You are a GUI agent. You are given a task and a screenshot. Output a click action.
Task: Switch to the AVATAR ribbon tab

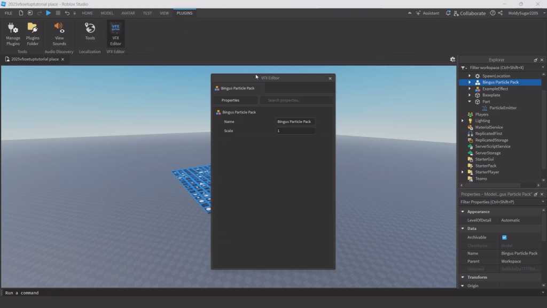(x=128, y=13)
